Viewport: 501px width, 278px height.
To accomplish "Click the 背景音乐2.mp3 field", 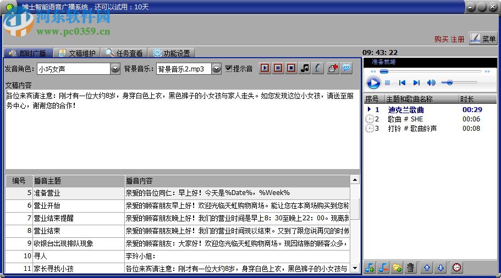I will pyautogui.click(x=184, y=69).
